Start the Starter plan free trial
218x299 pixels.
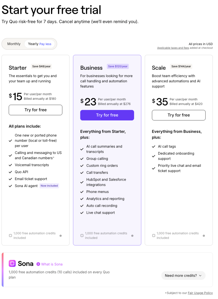point(35,110)
